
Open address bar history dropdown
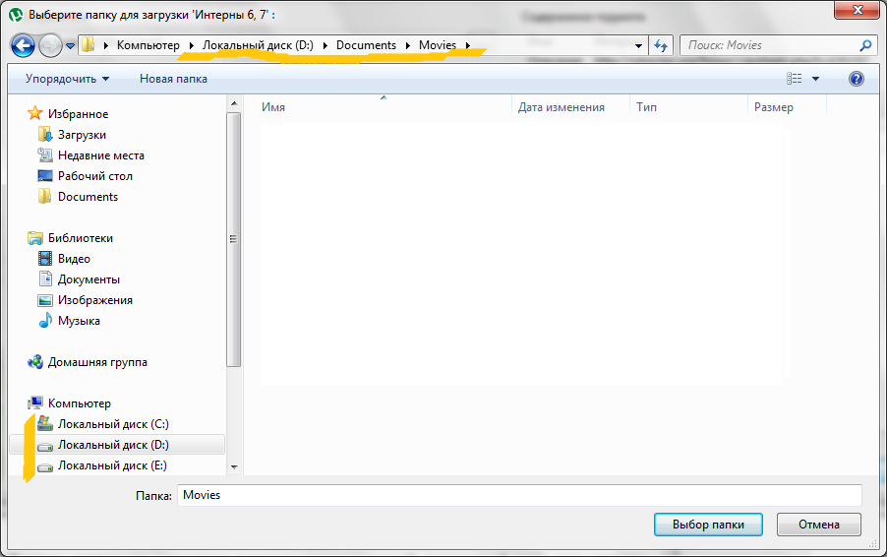[638, 46]
